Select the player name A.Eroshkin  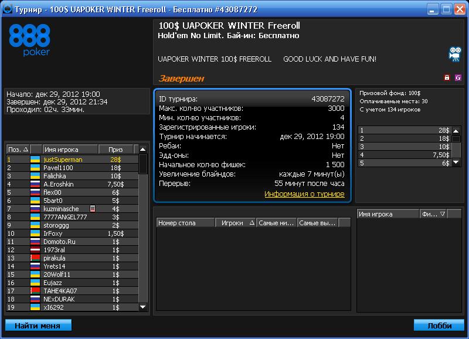(58, 184)
